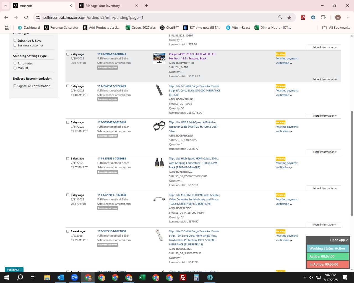354x283 pixels.
Task: Open Excel from taskbar
Action: tap(142, 277)
